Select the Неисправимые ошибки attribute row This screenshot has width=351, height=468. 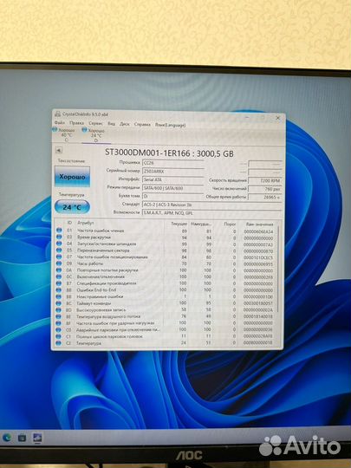(165, 297)
